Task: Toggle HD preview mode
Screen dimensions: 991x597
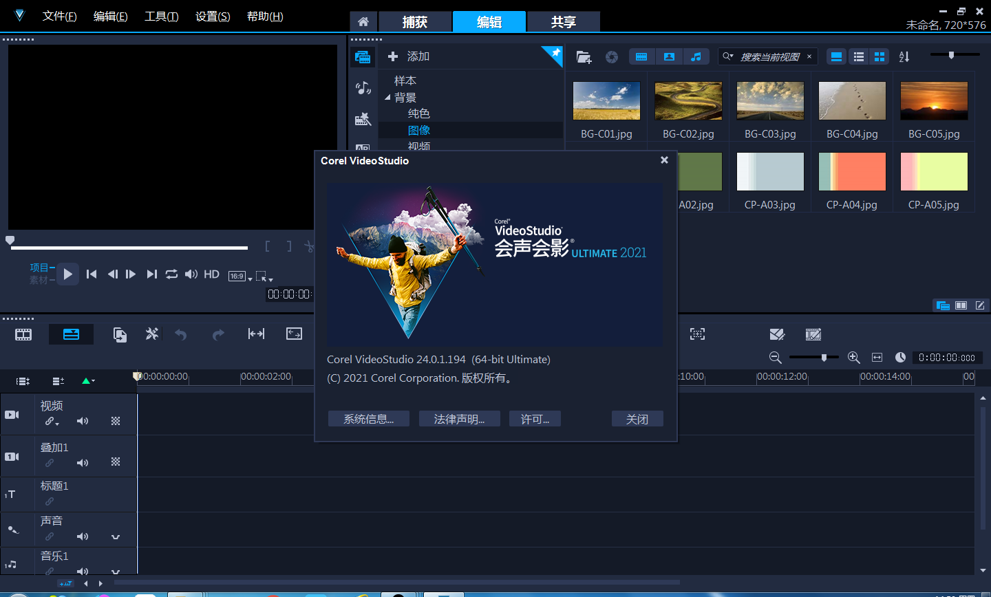Action: (x=211, y=274)
